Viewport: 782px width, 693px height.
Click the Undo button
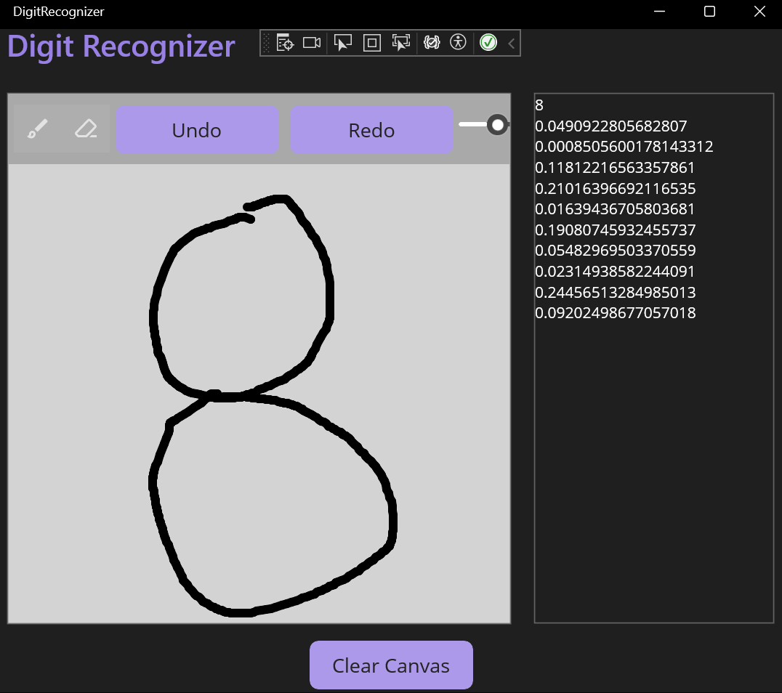(197, 129)
